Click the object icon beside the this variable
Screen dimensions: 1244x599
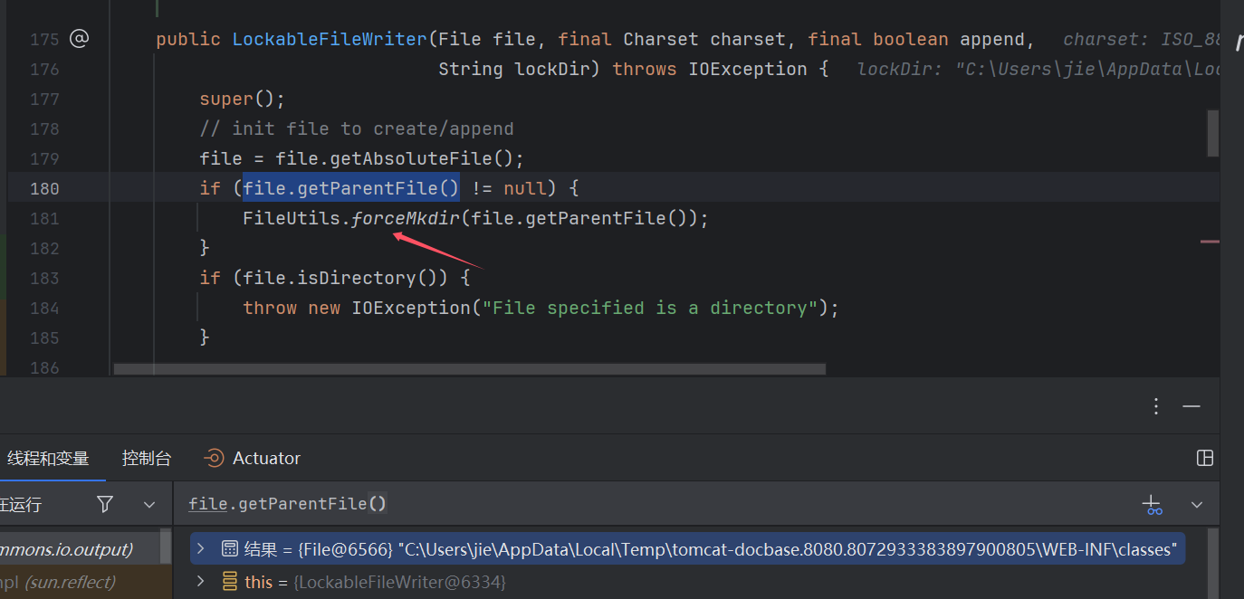[x=230, y=582]
